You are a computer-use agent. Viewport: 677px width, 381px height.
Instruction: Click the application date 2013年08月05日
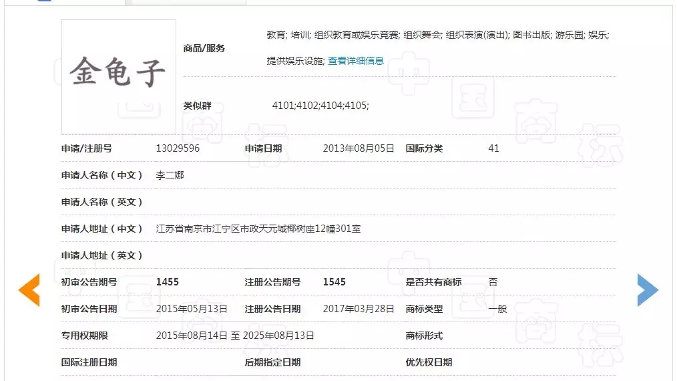coord(359,148)
